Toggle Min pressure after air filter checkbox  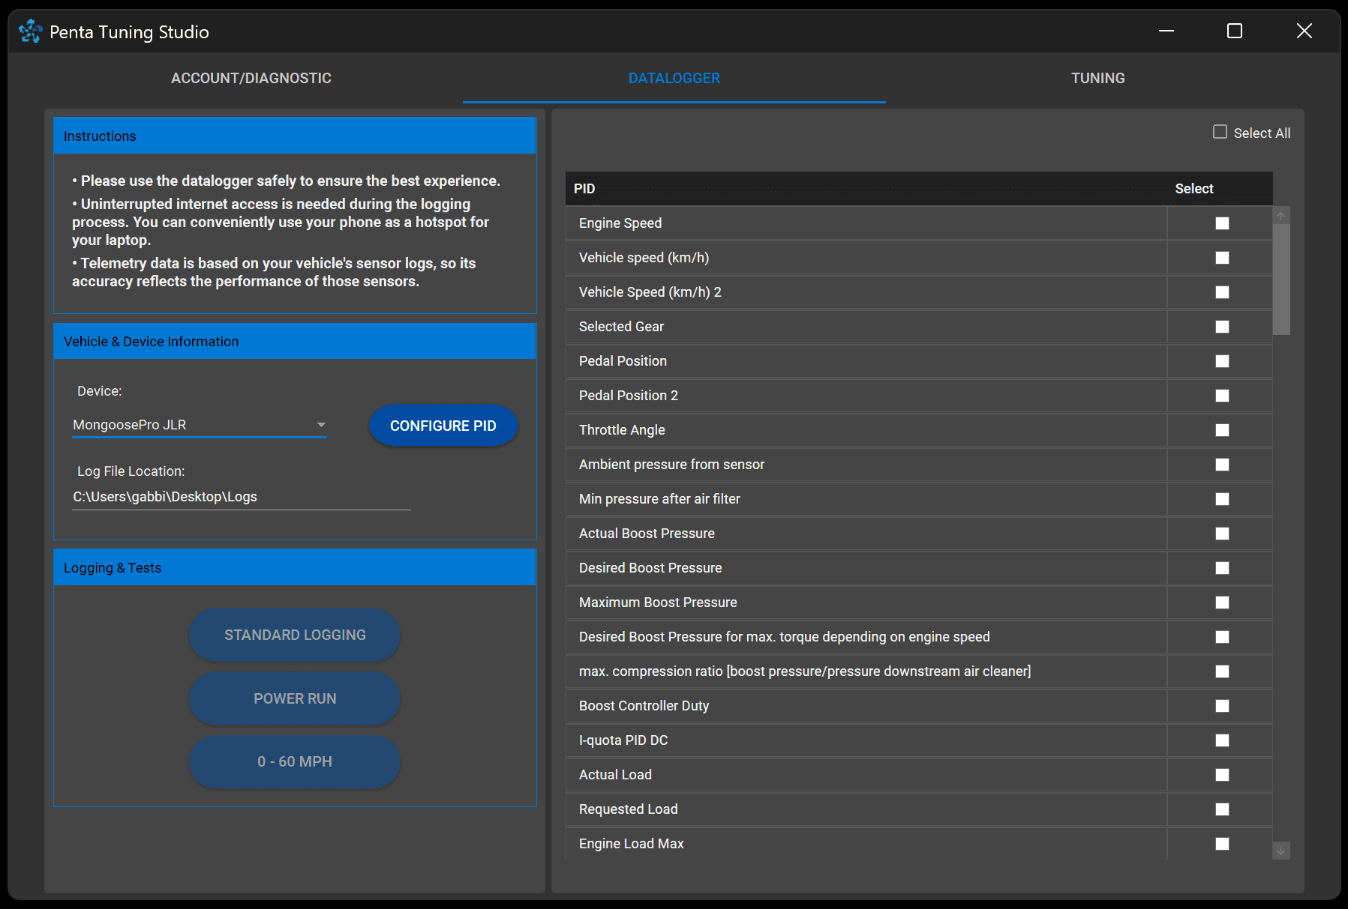coord(1222,499)
